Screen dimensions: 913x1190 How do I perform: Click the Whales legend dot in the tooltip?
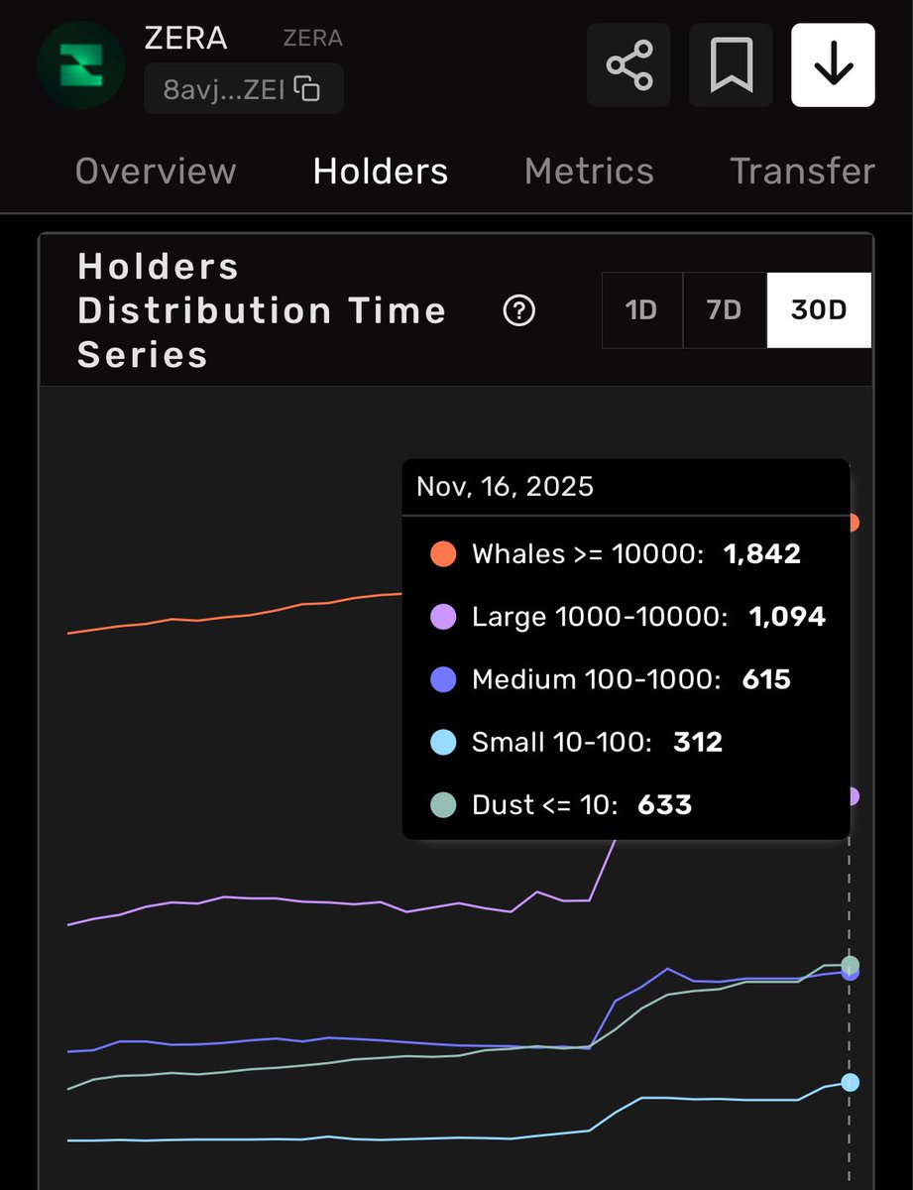[x=443, y=554]
